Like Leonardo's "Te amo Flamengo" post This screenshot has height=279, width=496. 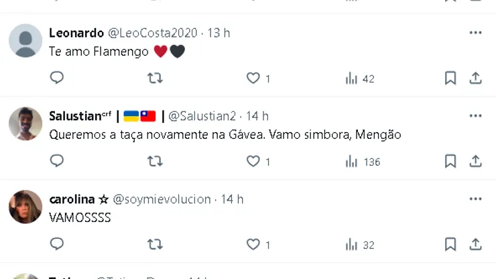tap(253, 78)
